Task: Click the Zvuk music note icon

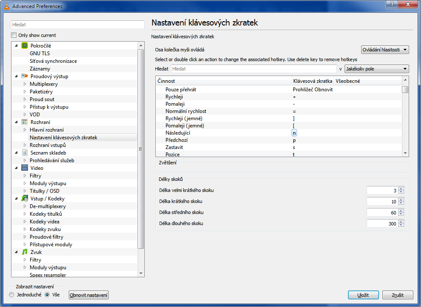Action: 25,252
